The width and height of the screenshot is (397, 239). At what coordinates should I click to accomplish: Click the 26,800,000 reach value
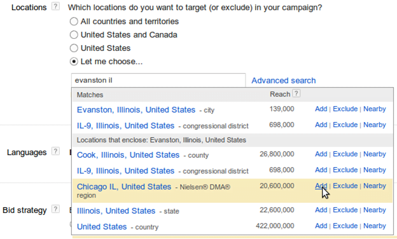(x=277, y=154)
